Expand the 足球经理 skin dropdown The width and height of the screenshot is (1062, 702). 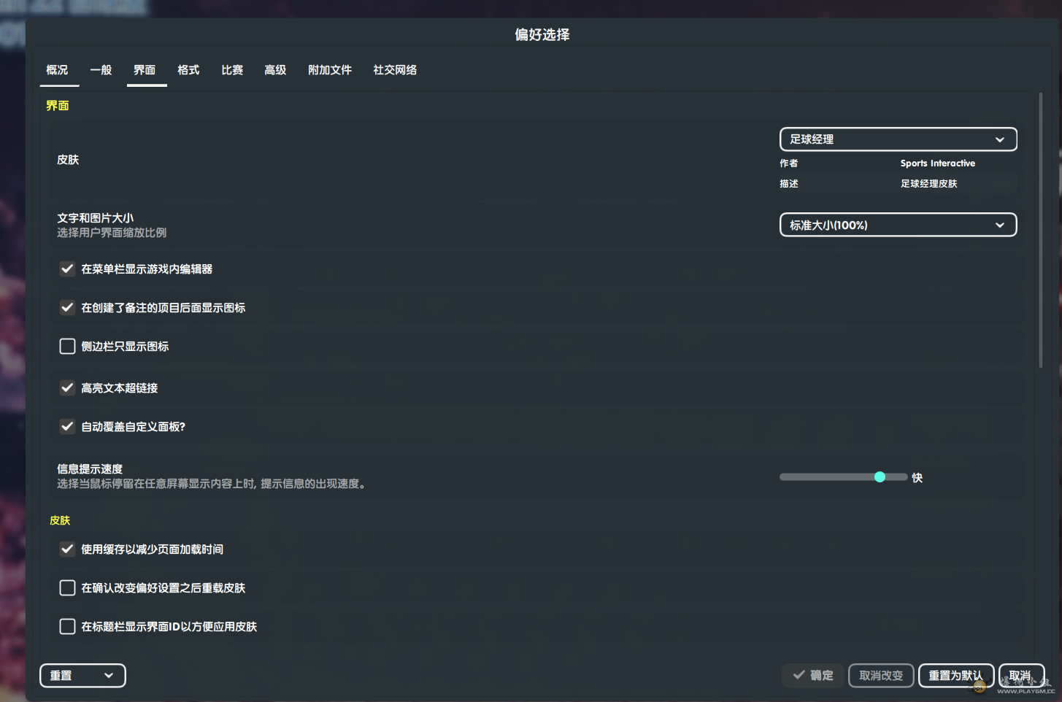pyautogui.click(x=898, y=139)
